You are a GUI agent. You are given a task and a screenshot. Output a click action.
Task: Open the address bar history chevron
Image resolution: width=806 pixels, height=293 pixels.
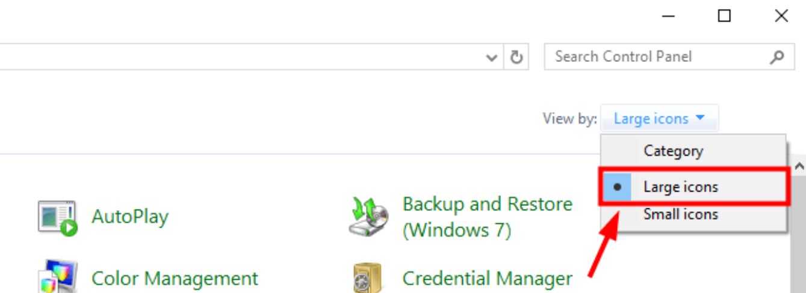492,58
